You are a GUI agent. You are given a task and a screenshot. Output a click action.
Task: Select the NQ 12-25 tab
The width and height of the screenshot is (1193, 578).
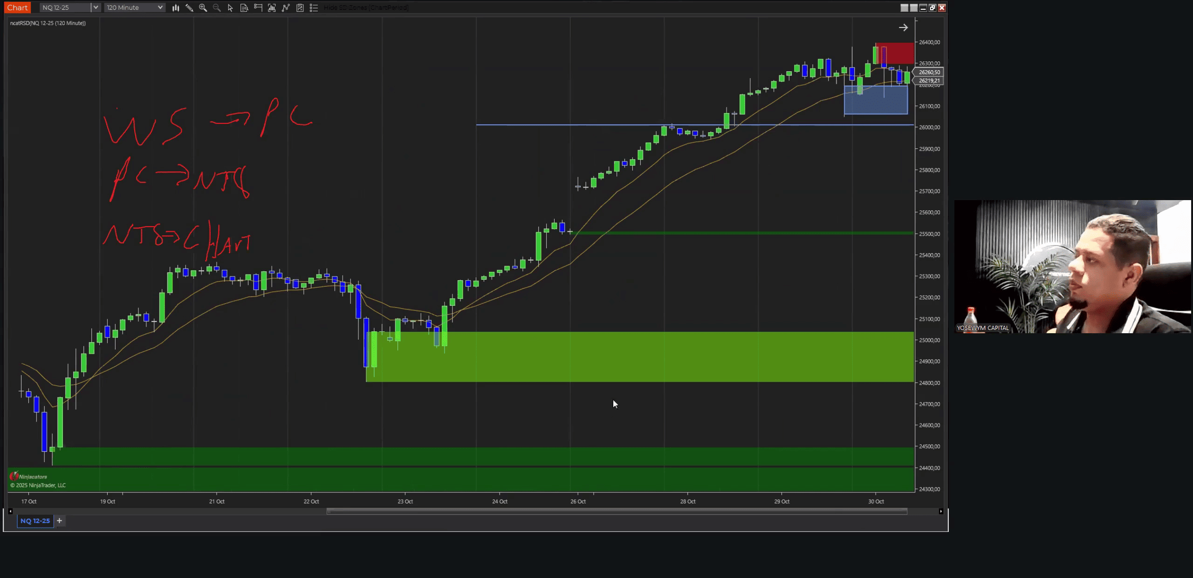(x=35, y=521)
